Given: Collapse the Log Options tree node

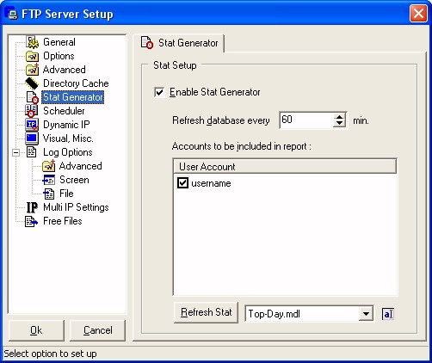Looking at the screenshot, I should click(16, 152).
